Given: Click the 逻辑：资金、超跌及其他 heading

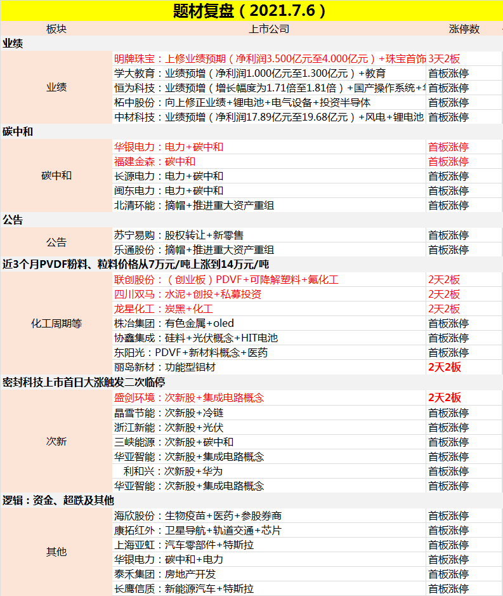Looking at the screenshot, I should click(58, 500).
